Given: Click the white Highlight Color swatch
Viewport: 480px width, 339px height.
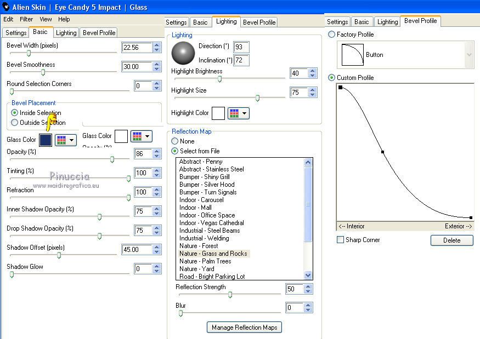Looking at the screenshot, I should pos(218,113).
